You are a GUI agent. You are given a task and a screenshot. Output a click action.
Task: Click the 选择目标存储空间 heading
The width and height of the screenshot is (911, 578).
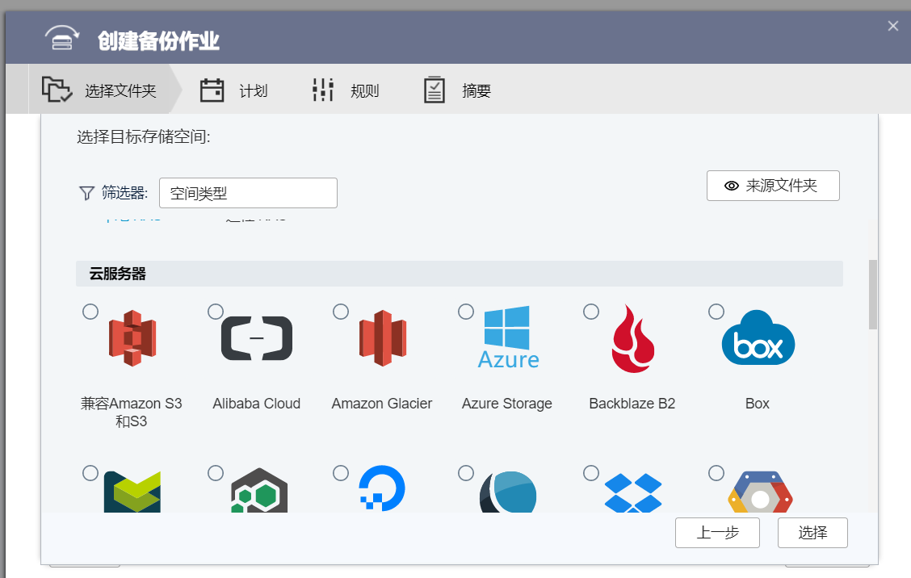(144, 136)
